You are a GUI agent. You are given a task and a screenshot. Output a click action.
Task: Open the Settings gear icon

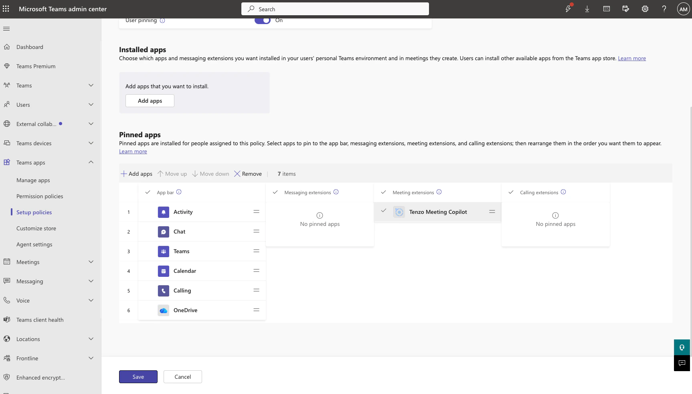coord(645,9)
